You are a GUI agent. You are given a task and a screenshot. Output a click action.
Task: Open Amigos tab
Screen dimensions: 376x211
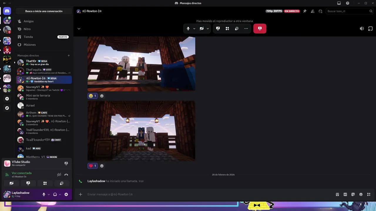44,21
